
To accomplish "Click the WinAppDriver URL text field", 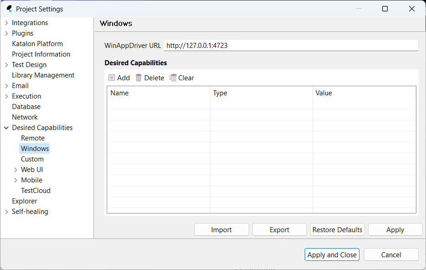I will 291,46.
